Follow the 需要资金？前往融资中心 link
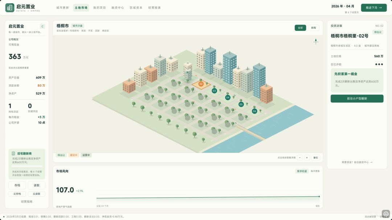The width and height of the screenshot is (392, 220). pos(357,162)
